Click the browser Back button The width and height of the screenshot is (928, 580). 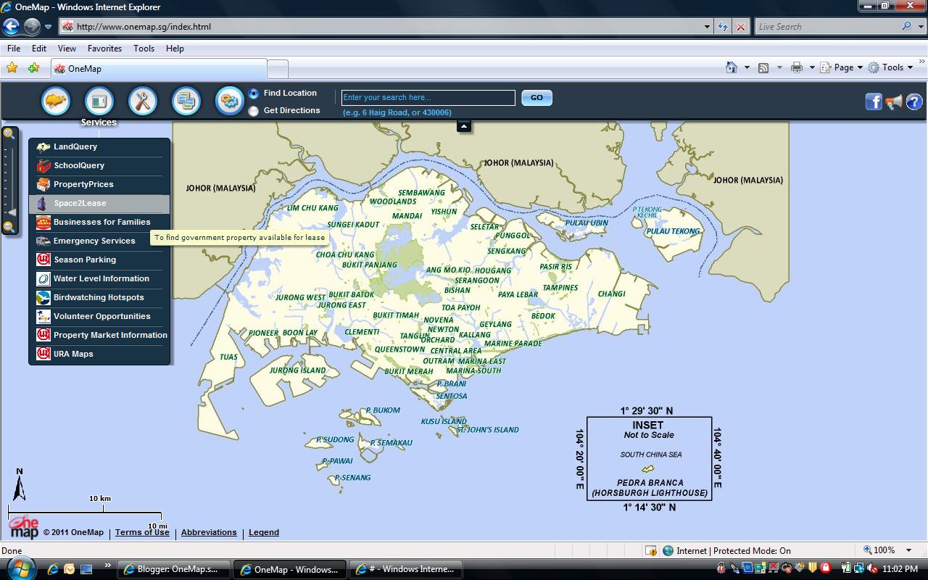coord(11,27)
